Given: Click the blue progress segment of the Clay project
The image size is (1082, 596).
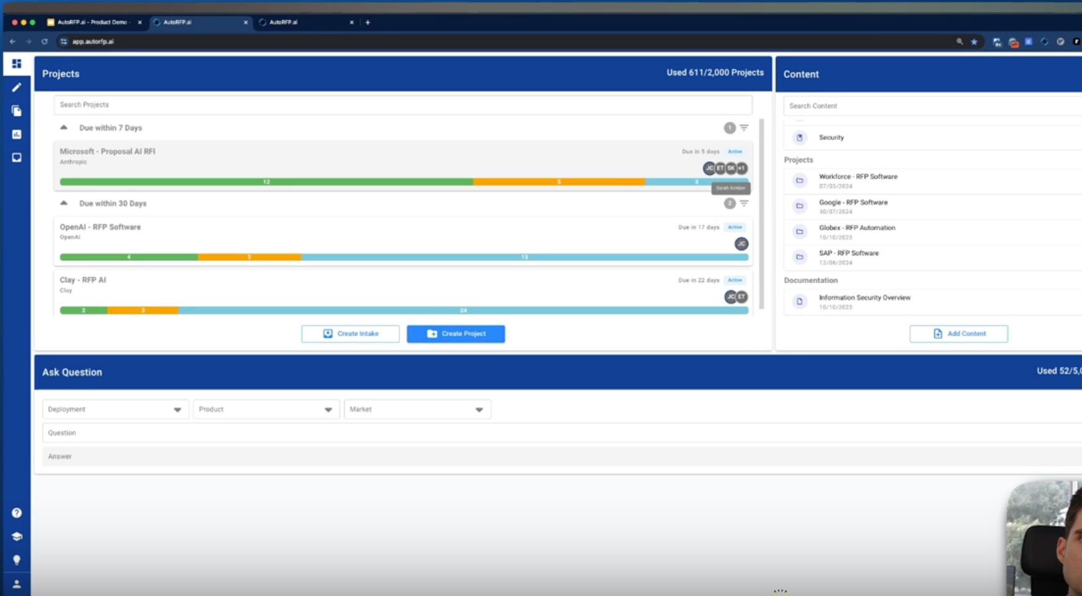Looking at the screenshot, I should click(463, 310).
